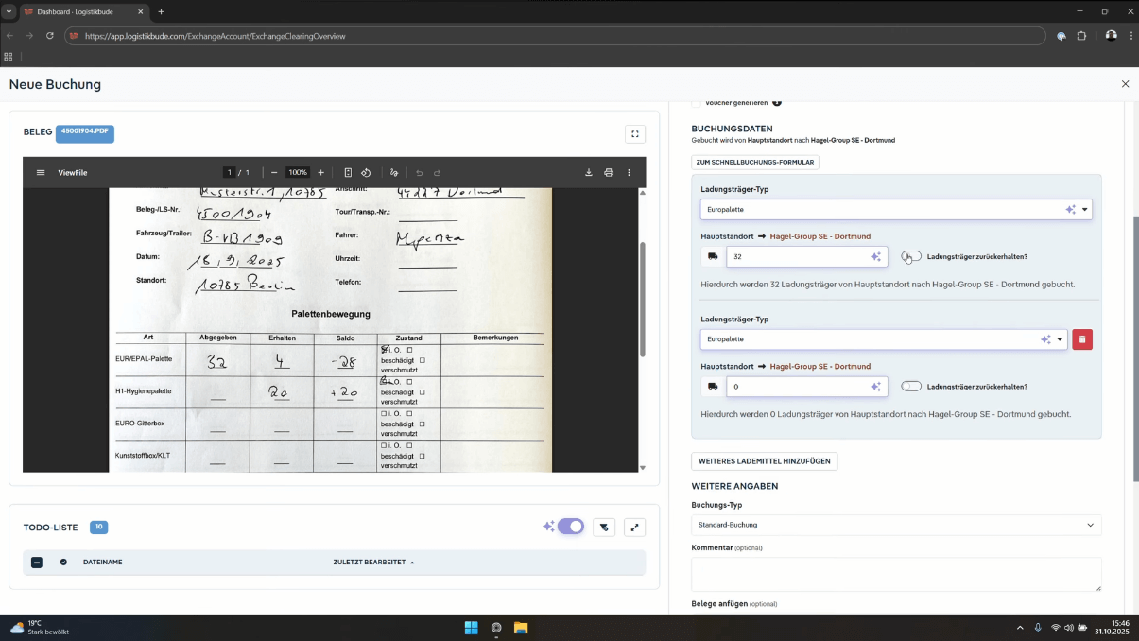Click the Dateiname column header
1139x641 pixels.
pyautogui.click(x=102, y=563)
